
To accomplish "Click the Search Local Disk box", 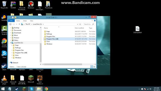I will coord(89,24).
